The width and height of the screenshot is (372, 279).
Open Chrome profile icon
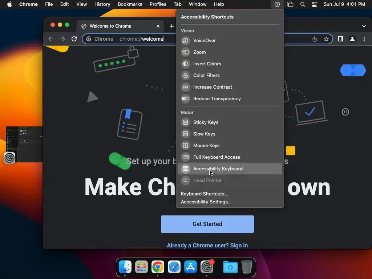352,39
